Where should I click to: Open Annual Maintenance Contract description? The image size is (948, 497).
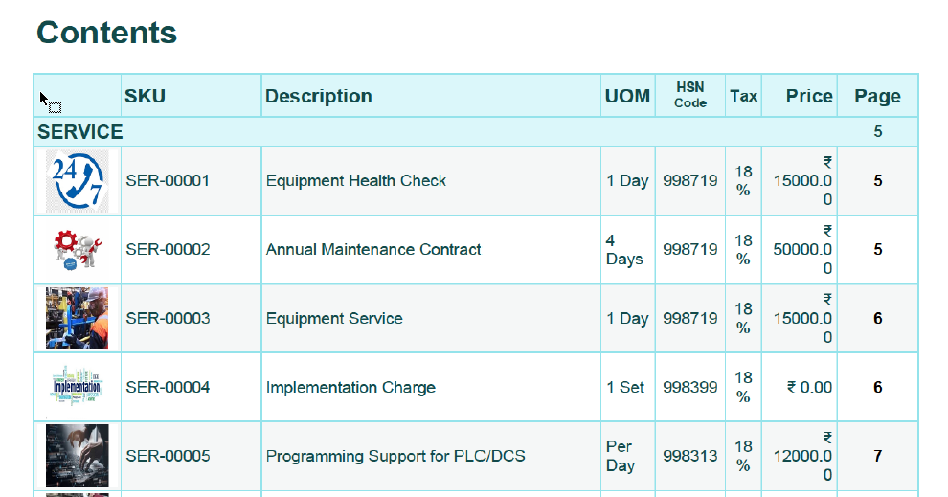[373, 250]
